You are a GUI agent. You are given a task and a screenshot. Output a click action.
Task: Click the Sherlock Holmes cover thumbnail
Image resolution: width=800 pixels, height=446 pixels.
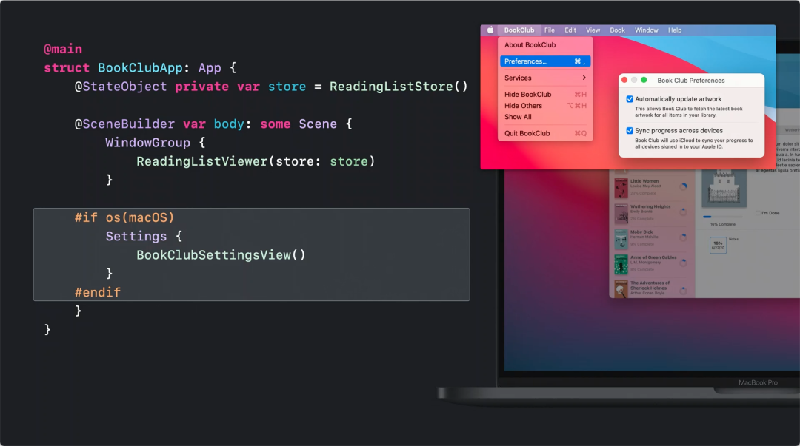click(x=621, y=288)
